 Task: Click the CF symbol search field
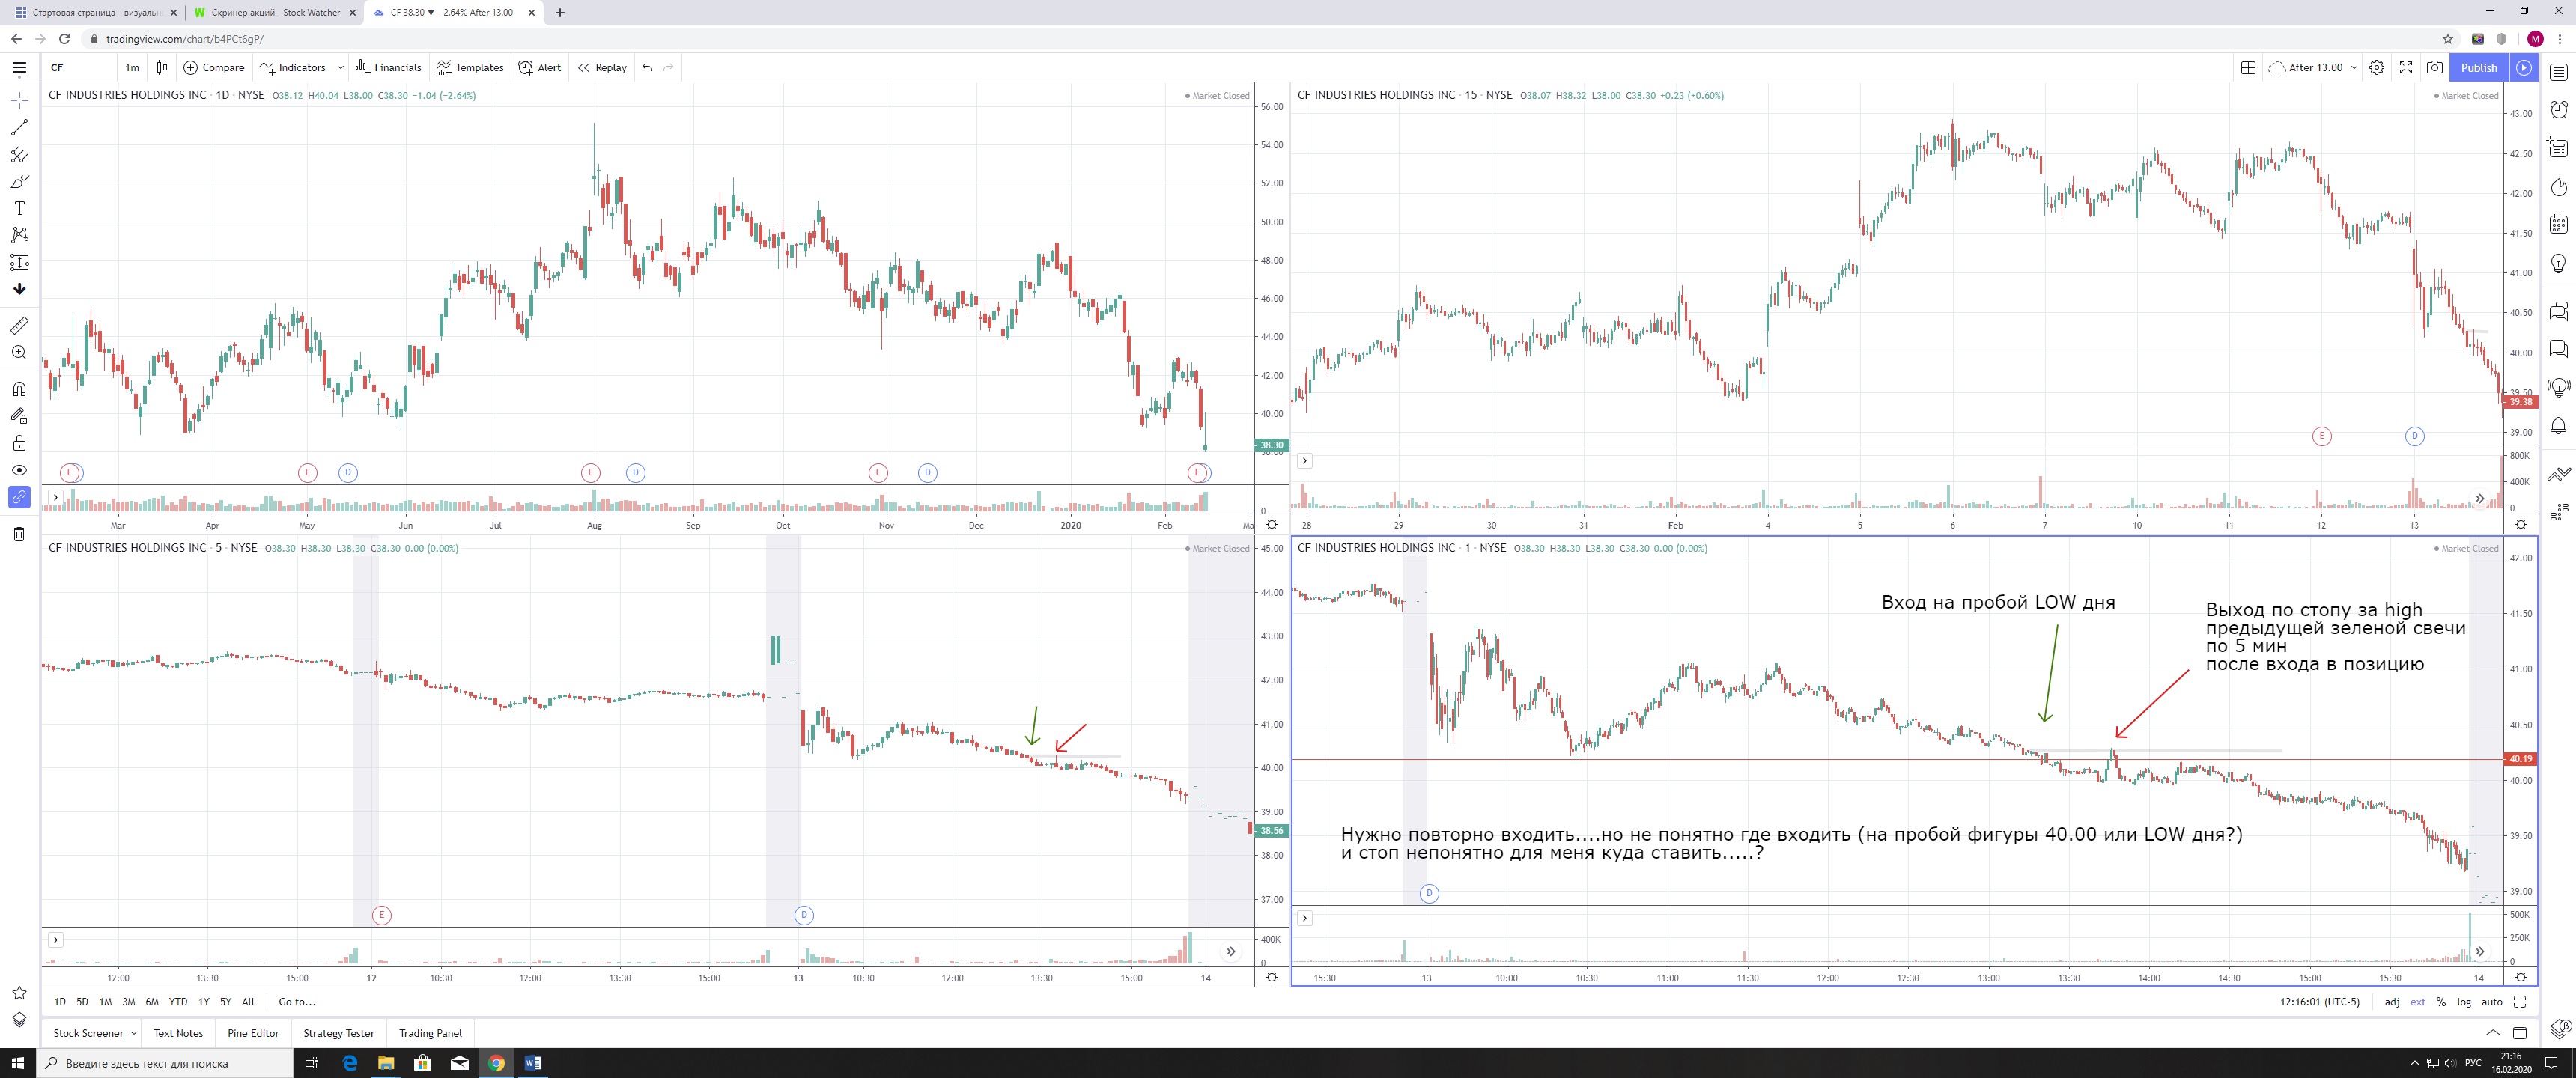click(80, 67)
